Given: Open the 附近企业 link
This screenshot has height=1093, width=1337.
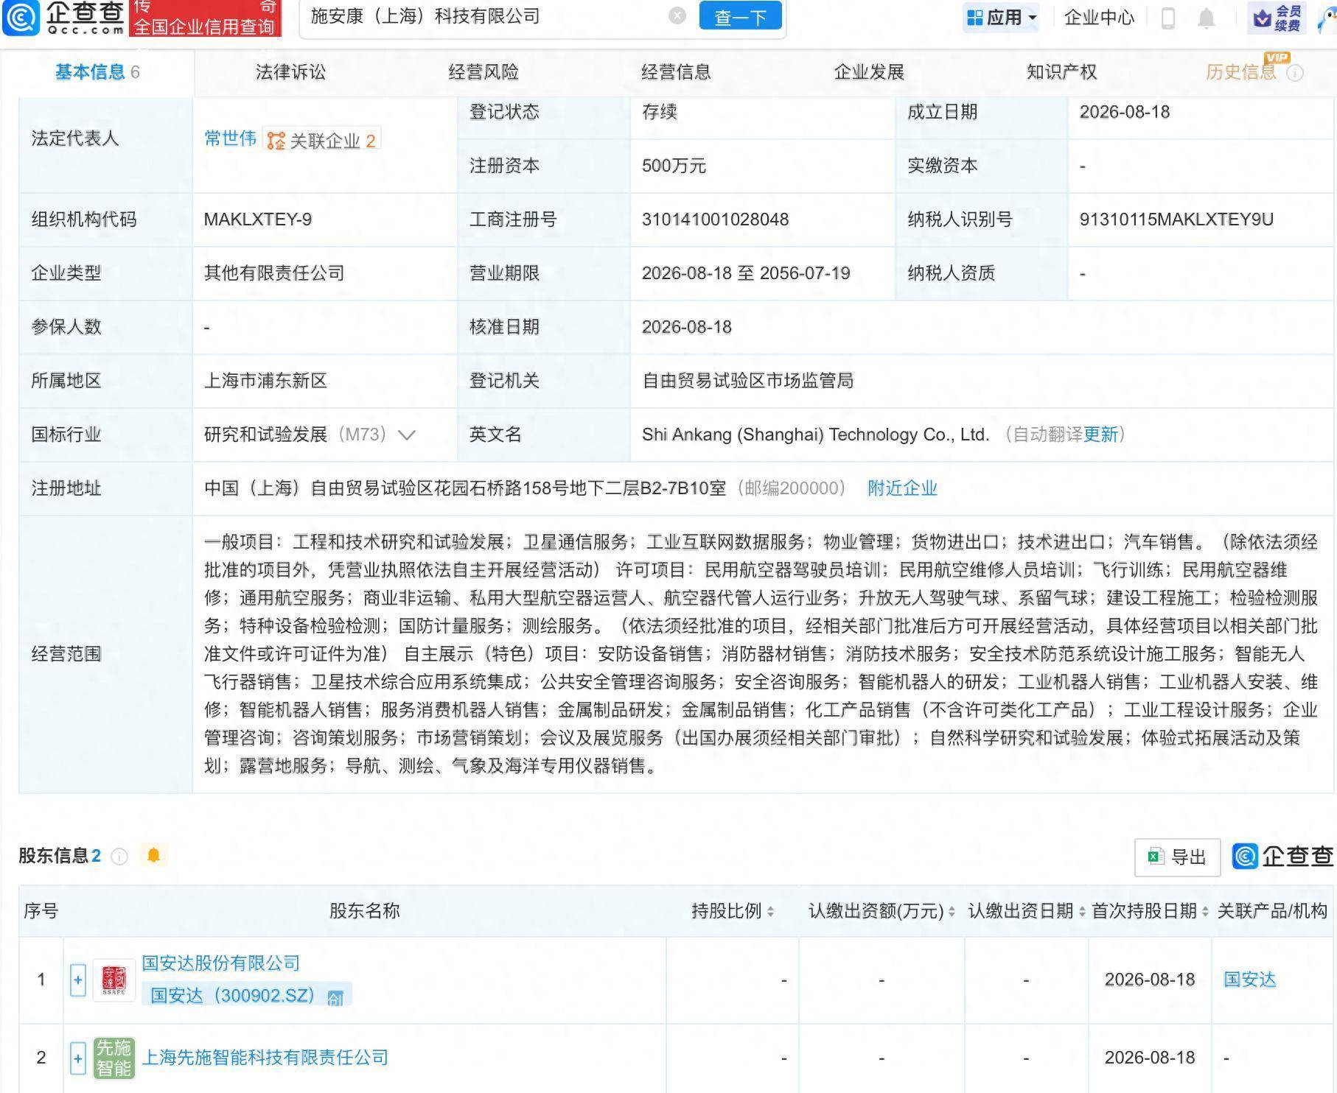Looking at the screenshot, I should click(x=902, y=488).
